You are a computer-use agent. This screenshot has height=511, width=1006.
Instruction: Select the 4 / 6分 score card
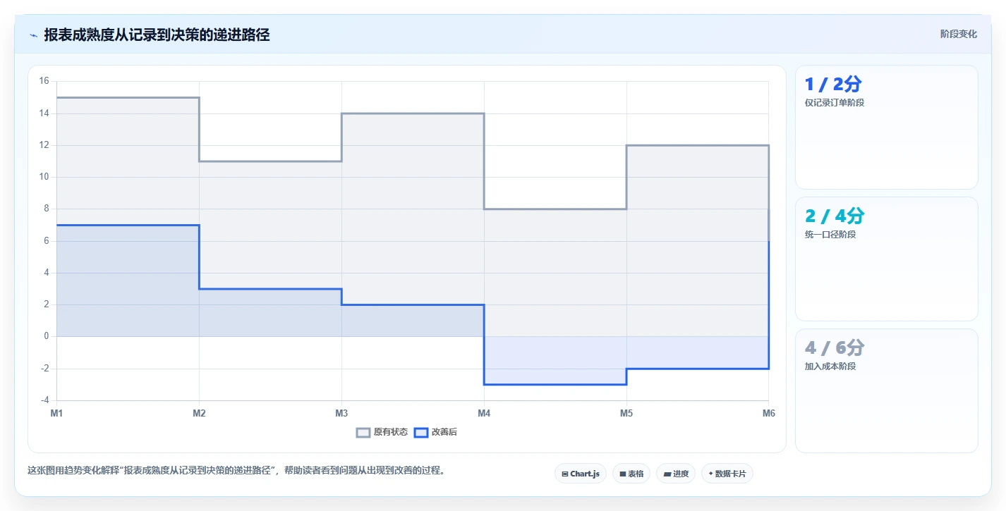887,390
